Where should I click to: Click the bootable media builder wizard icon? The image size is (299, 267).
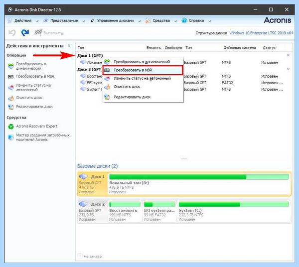11,137
